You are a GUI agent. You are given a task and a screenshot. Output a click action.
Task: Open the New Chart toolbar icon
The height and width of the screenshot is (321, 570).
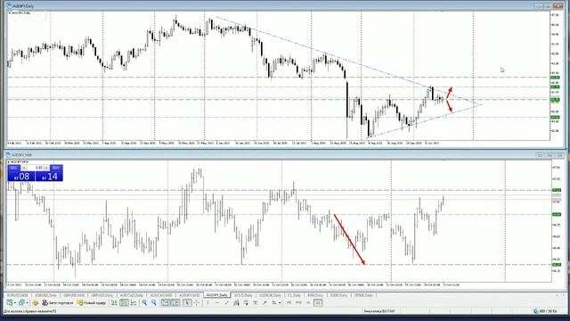click(x=9, y=302)
